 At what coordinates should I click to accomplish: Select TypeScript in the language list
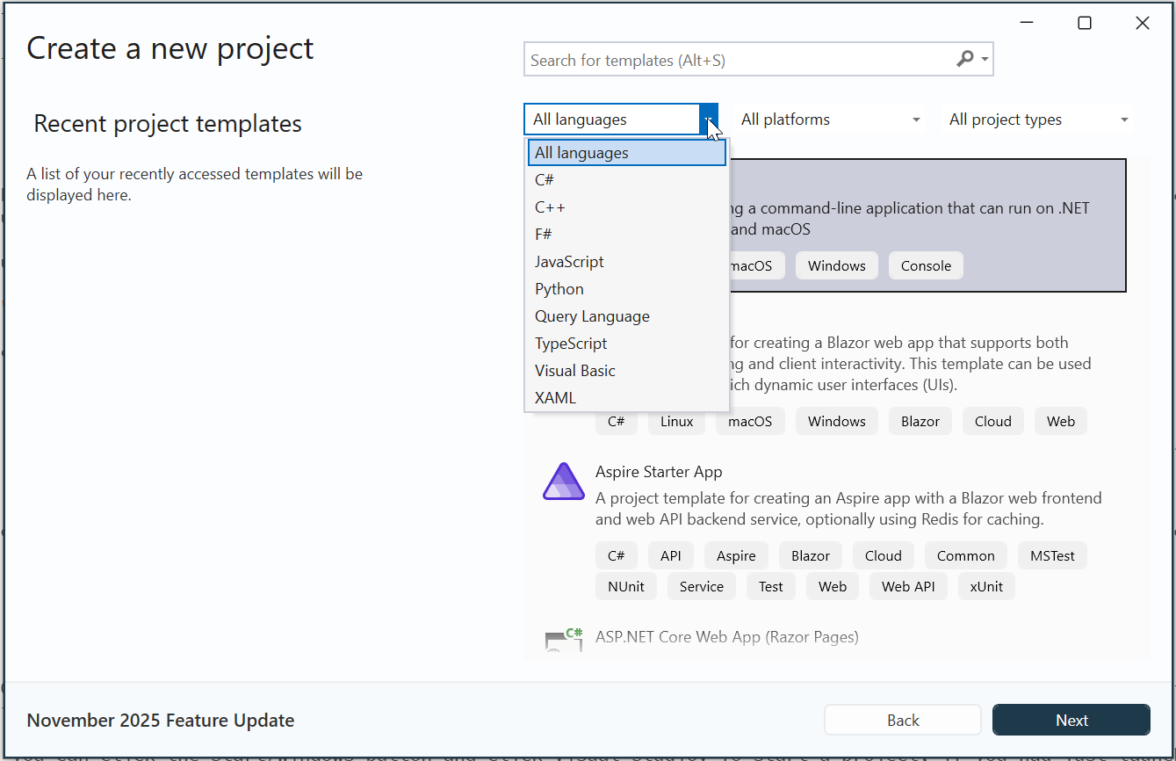627,344
